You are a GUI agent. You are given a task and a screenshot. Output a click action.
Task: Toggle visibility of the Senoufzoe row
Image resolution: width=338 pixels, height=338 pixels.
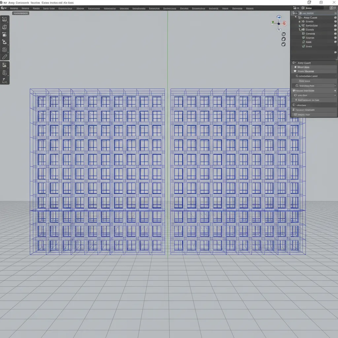(335, 26)
